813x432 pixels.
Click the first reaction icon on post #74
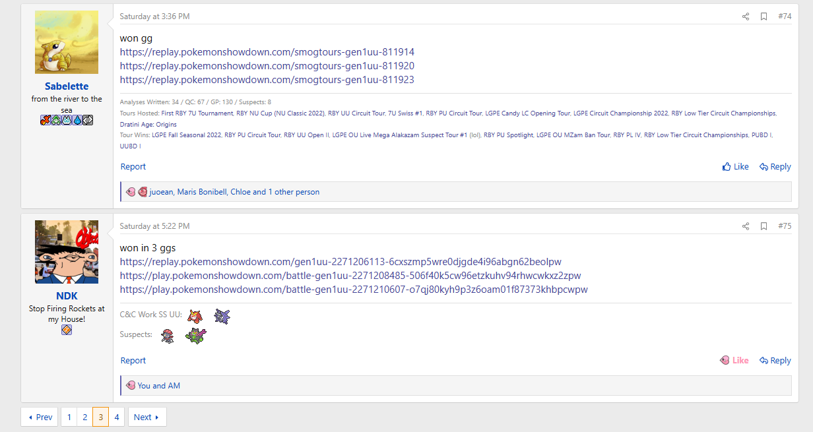click(131, 192)
